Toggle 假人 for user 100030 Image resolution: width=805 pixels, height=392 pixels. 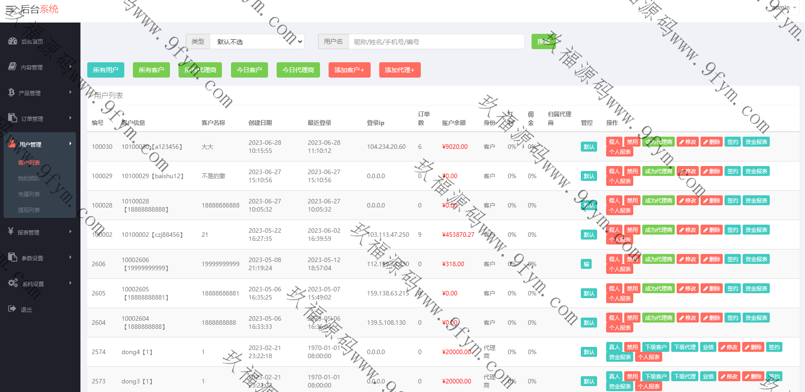click(614, 142)
